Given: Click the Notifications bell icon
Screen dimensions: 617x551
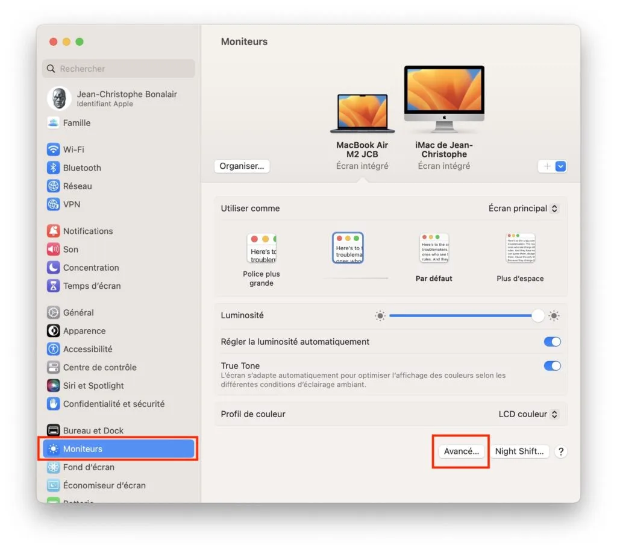Looking at the screenshot, I should pyautogui.click(x=53, y=231).
